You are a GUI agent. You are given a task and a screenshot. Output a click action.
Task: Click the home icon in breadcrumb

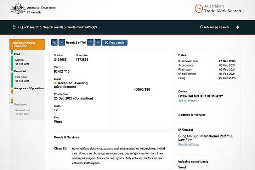click(14, 27)
